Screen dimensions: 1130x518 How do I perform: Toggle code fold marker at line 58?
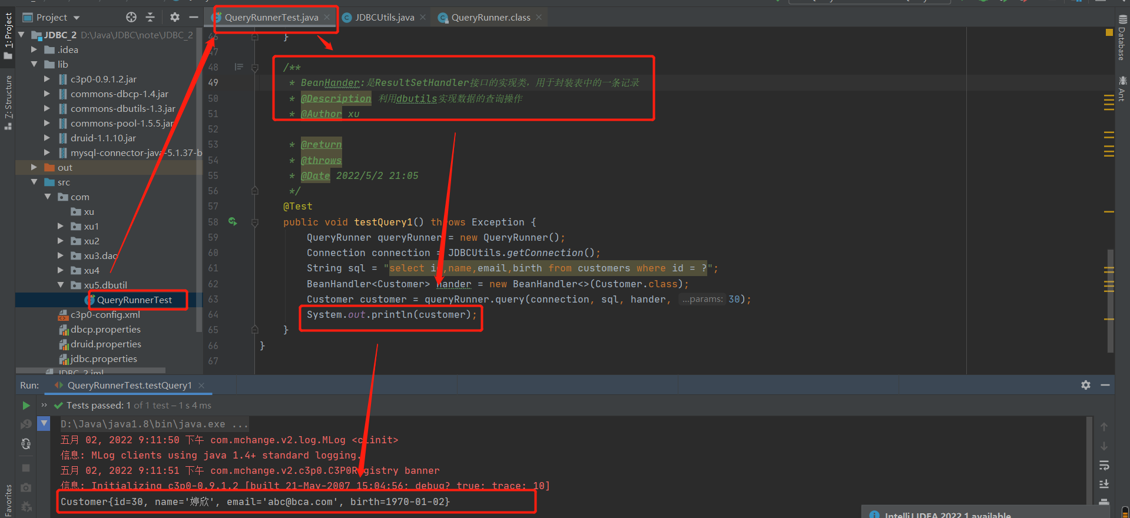[x=255, y=223]
